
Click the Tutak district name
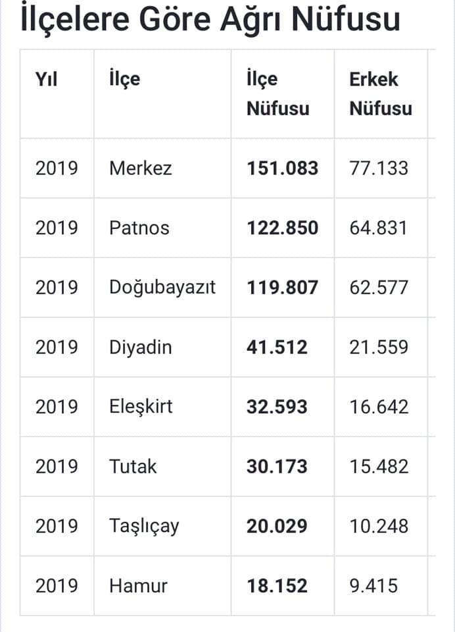click(133, 466)
